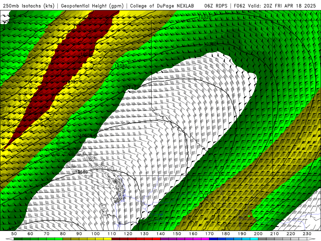Click the 120 kt colorbar label

tap(128, 234)
